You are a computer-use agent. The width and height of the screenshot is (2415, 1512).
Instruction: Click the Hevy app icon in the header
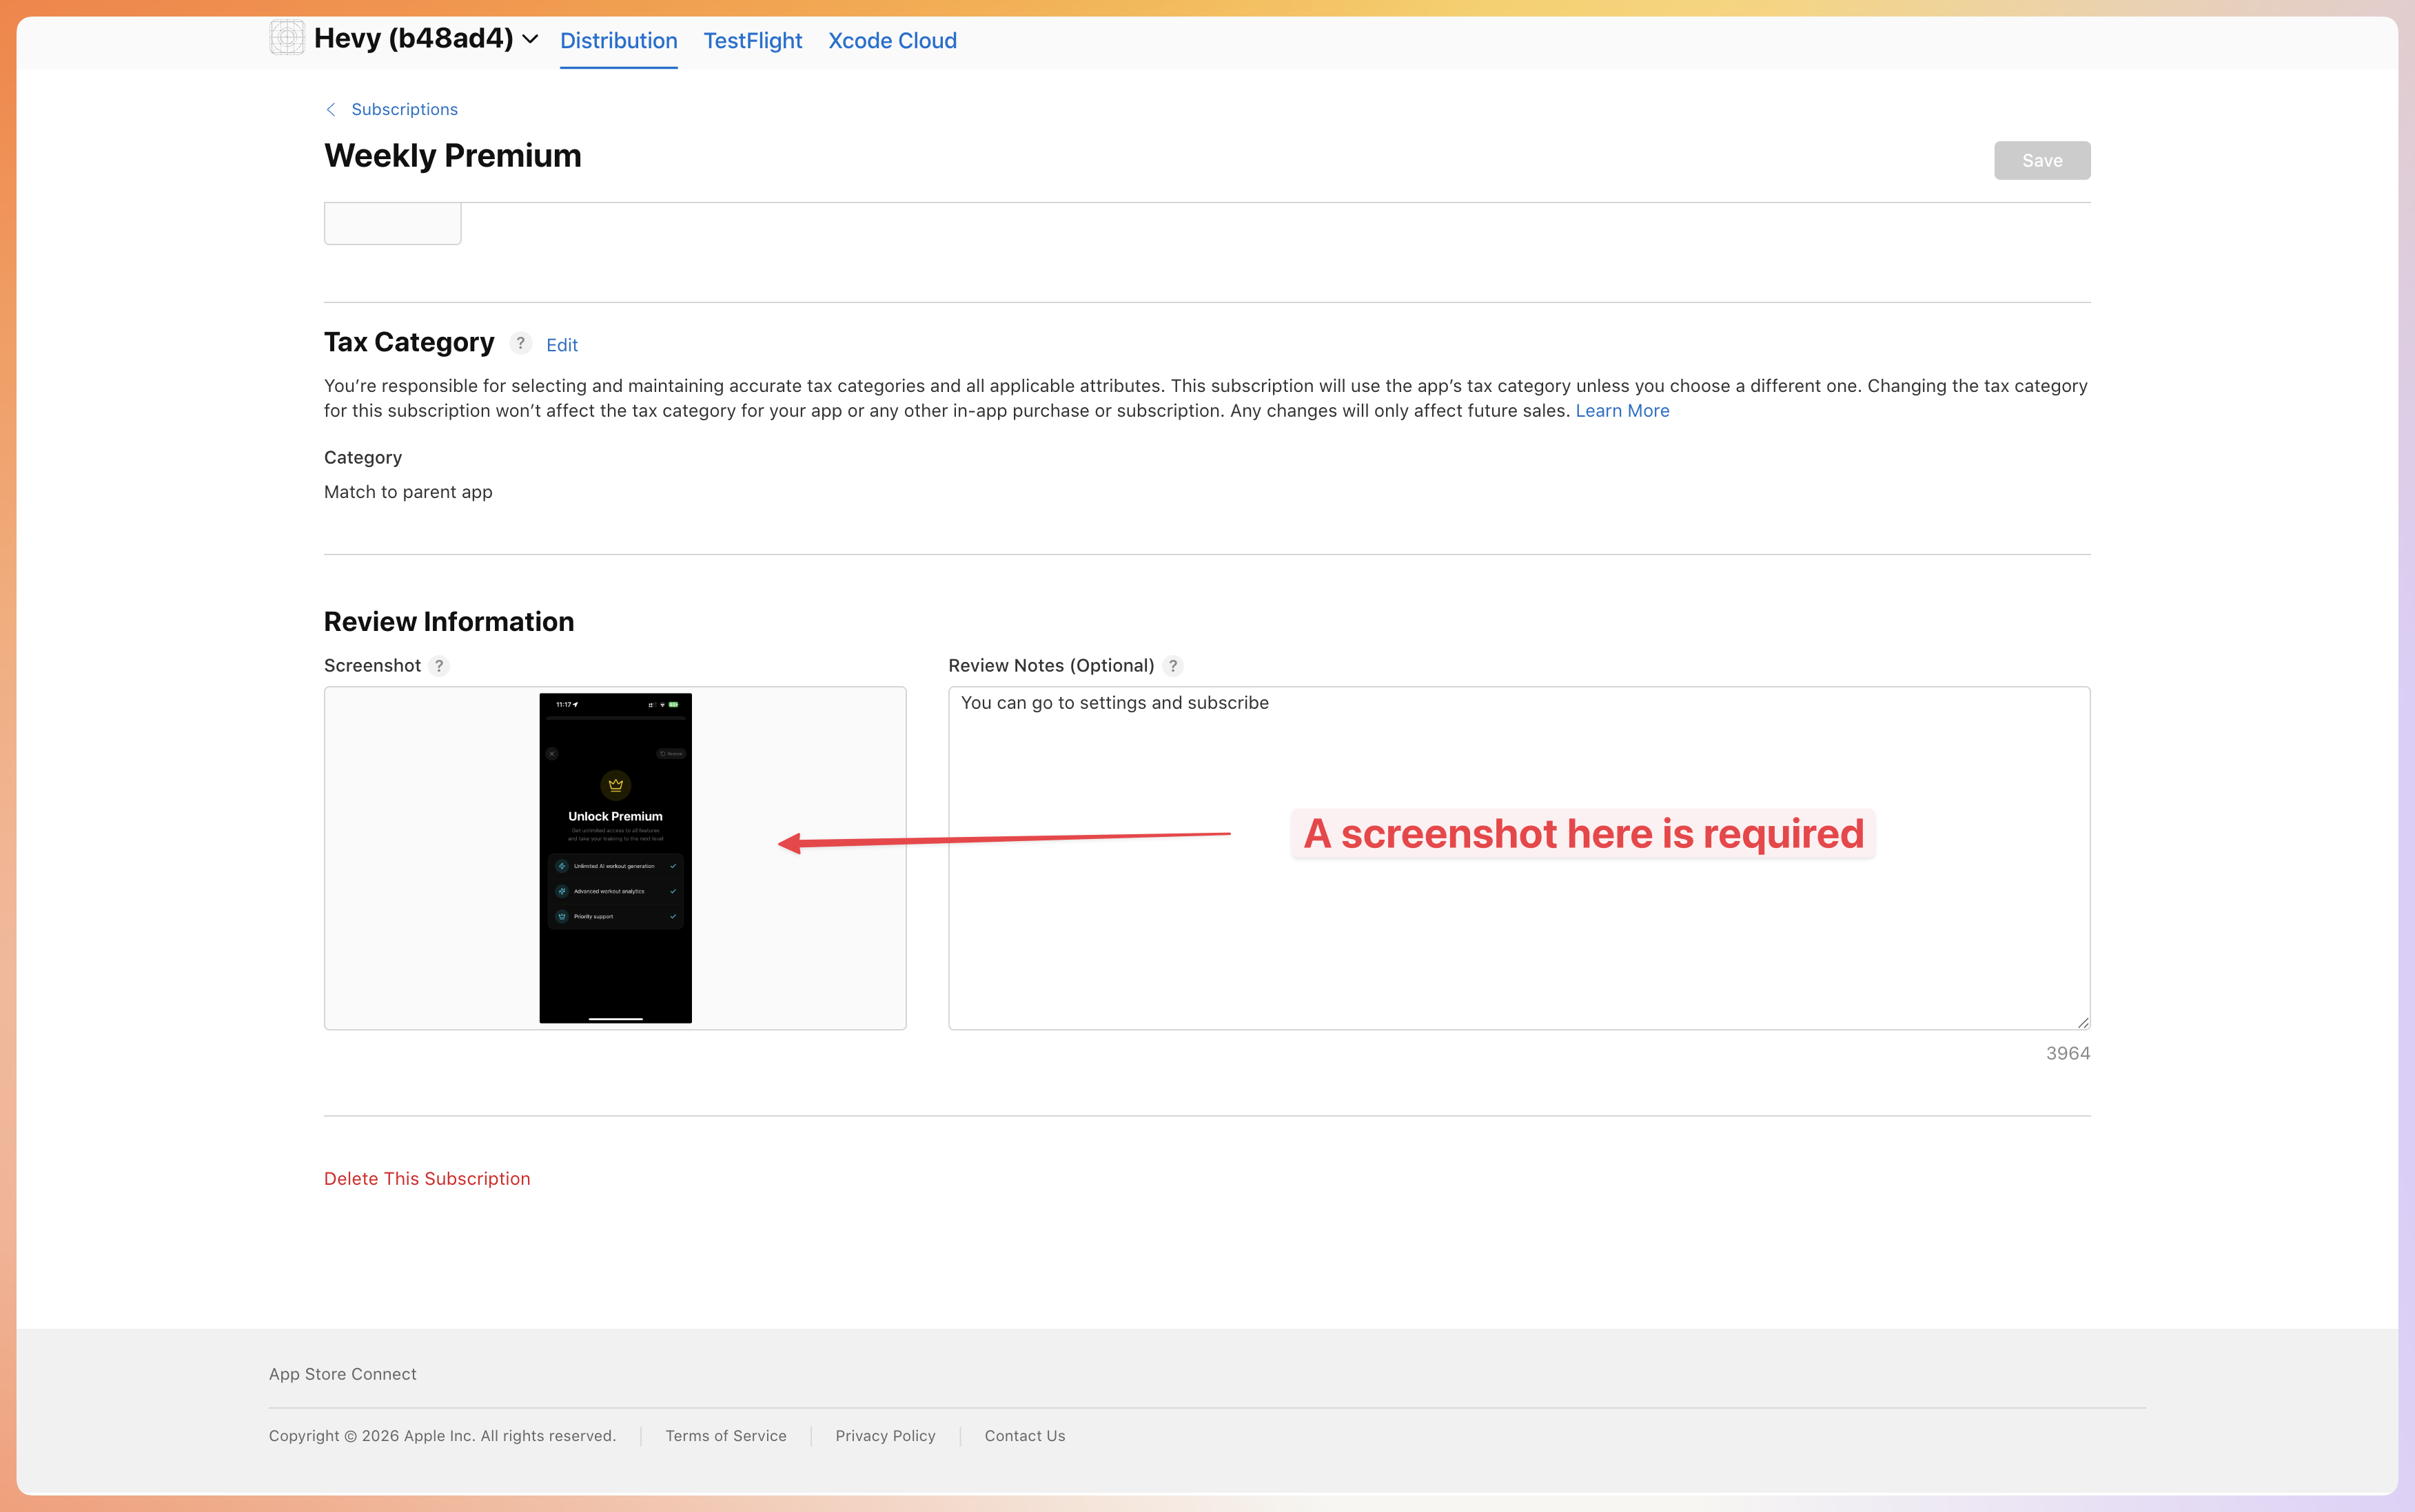[287, 38]
